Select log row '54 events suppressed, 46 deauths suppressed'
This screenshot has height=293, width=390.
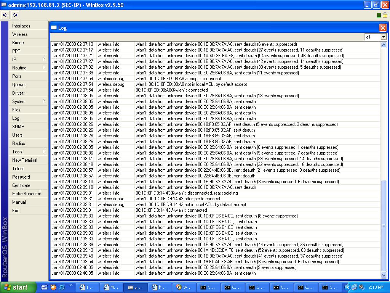coord(216,56)
